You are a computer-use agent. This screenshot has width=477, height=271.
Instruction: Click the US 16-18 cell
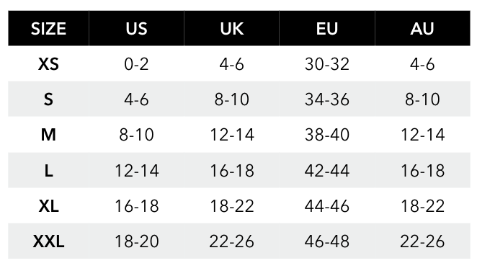137,205
